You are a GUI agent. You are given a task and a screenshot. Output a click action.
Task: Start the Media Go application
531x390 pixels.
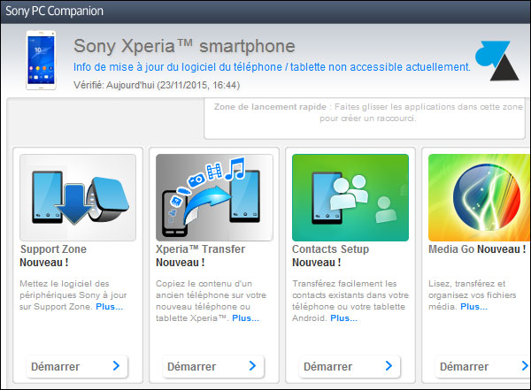point(482,366)
